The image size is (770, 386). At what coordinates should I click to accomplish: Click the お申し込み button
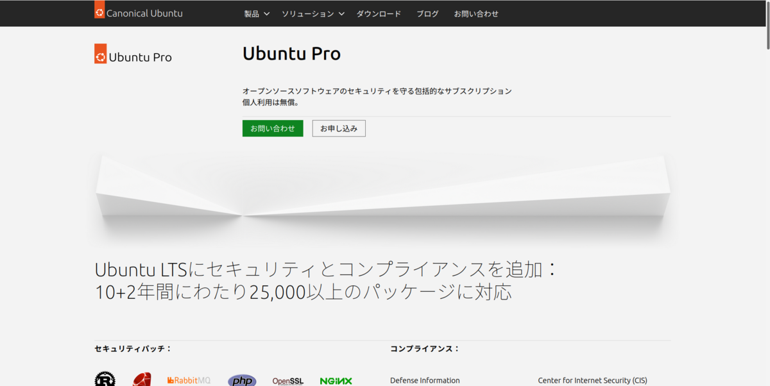click(339, 128)
